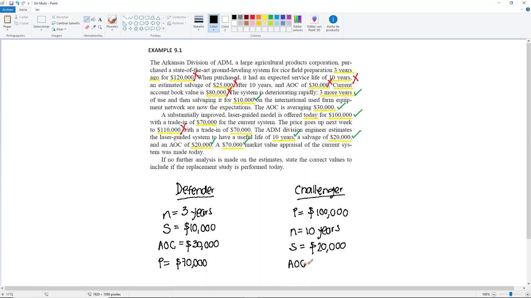This screenshot has width=531, height=298.
Task: Choose the Down arrow shape
Action: click(125, 29)
